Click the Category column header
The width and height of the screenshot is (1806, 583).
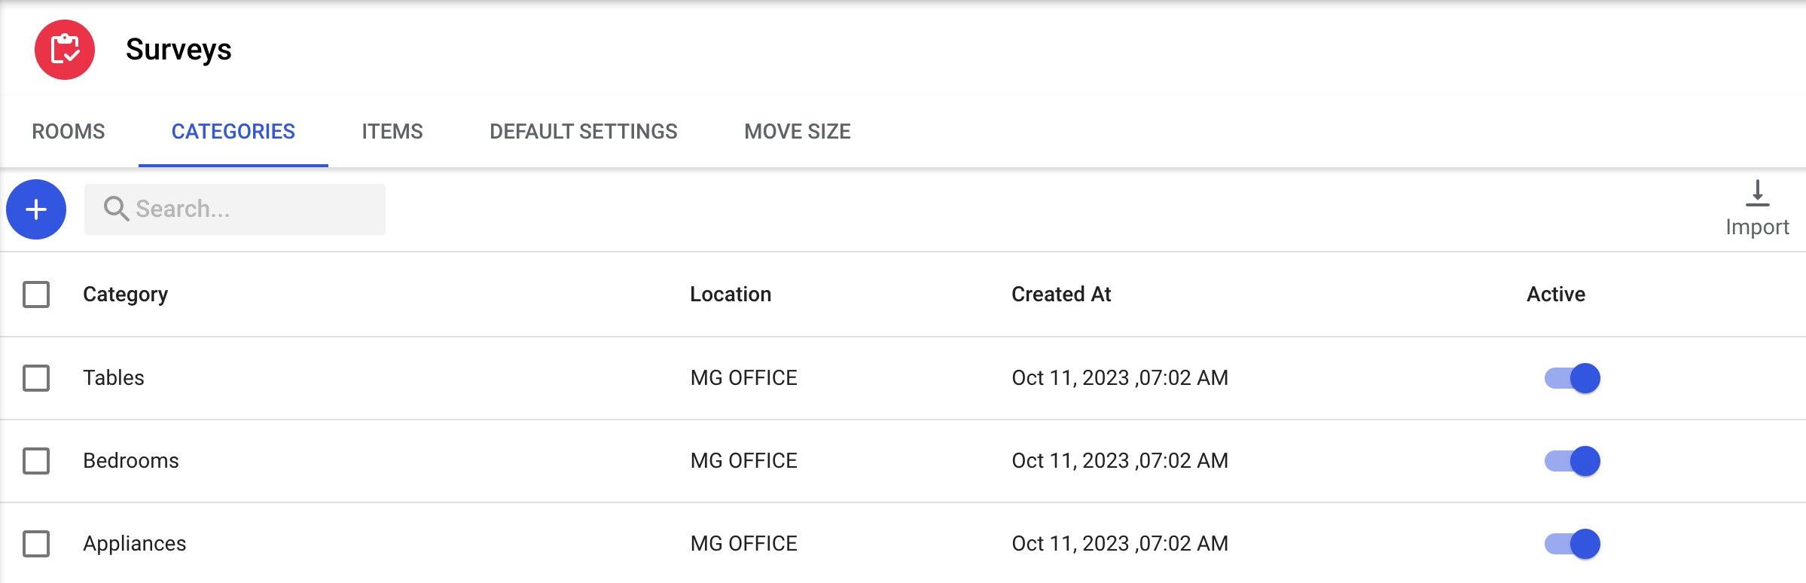[125, 295]
